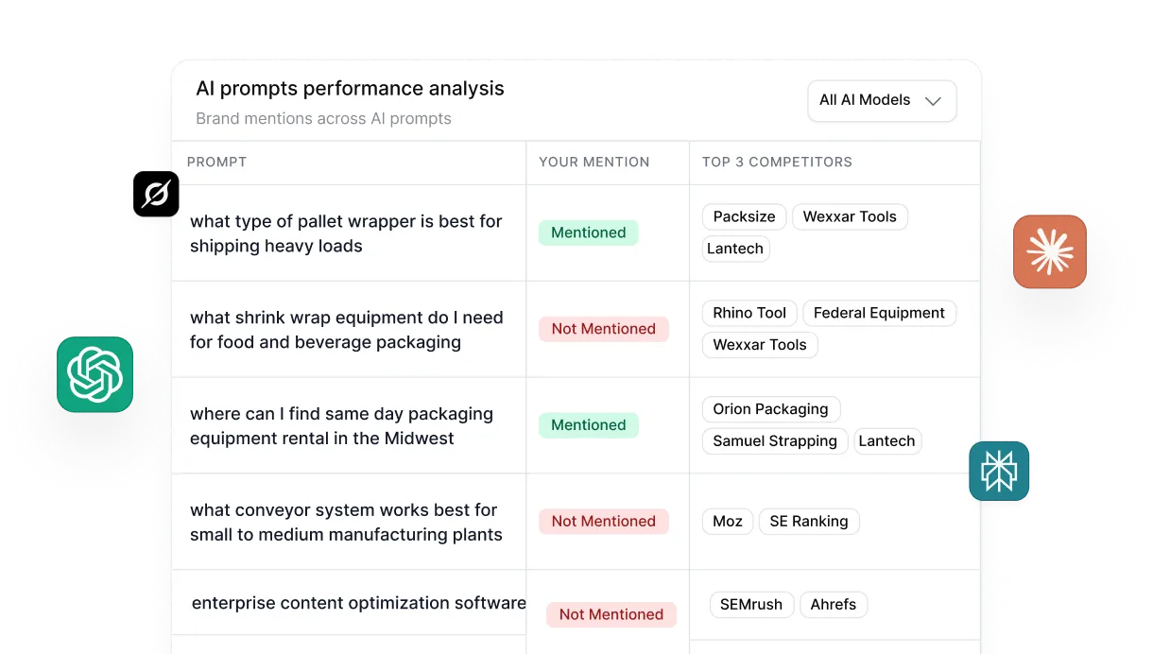Click the PROMPT column header
The image size is (1153, 654).
tap(216, 162)
